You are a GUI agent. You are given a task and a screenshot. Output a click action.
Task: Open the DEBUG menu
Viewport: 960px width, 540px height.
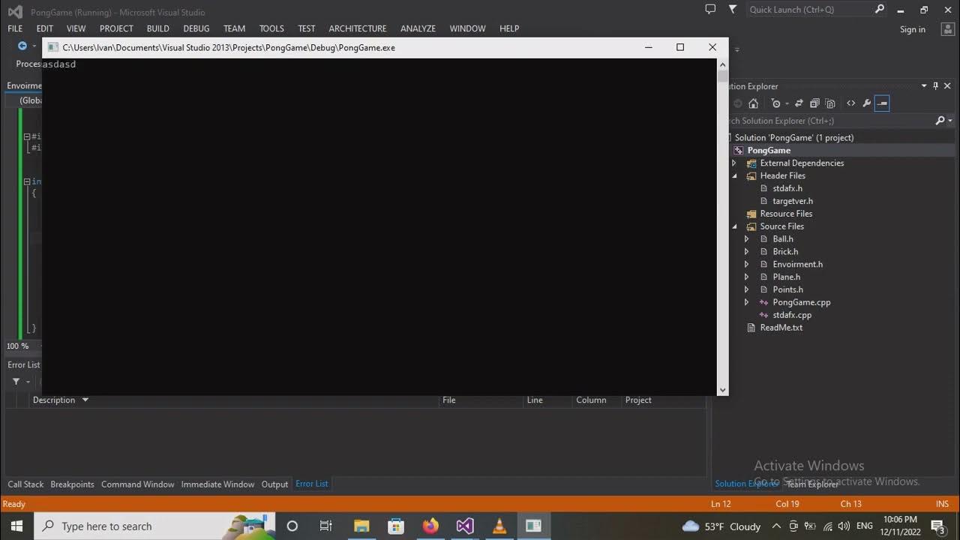click(196, 28)
